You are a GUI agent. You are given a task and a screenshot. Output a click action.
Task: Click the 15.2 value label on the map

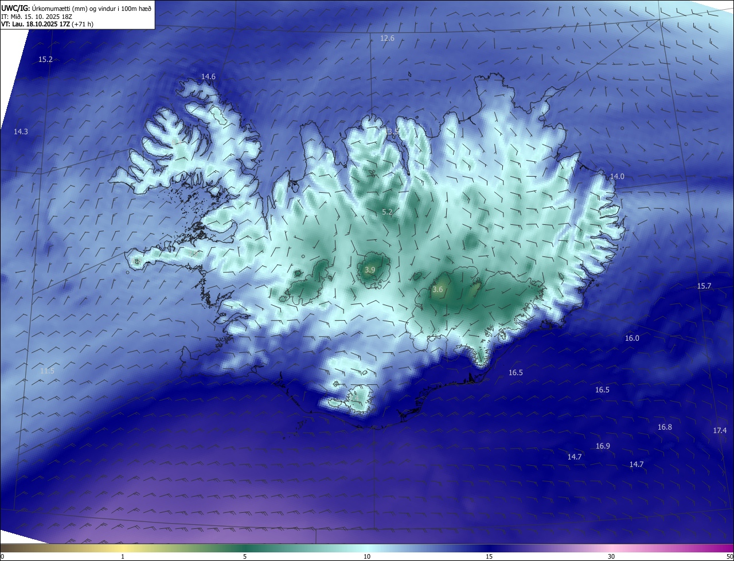[45, 60]
